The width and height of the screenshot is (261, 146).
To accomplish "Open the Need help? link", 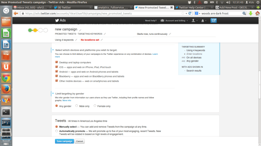I will pyautogui.click(x=151, y=20).
